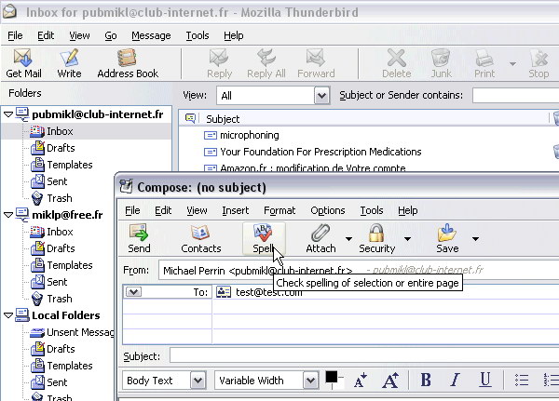Click thread column icon left of Subject
The height and width of the screenshot is (401, 559).
(x=190, y=118)
